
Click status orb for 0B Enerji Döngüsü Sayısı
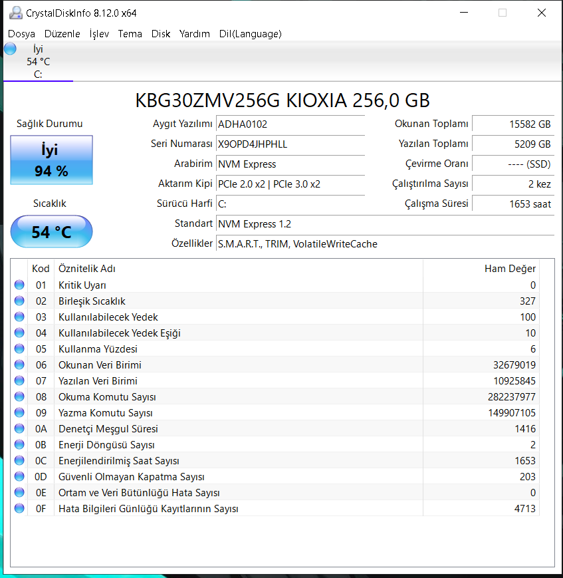(x=19, y=444)
